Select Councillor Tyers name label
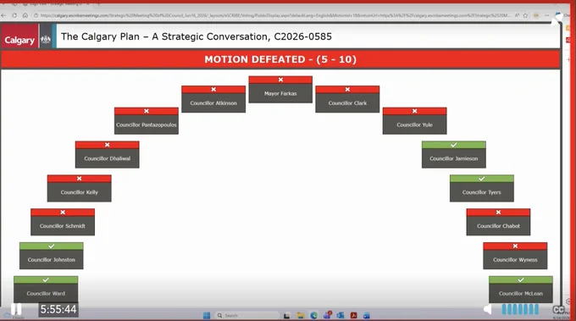576x321 pixels. (x=482, y=192)
